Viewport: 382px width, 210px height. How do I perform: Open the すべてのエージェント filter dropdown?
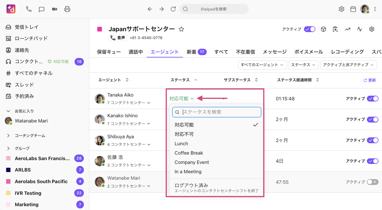click(262, 65)
